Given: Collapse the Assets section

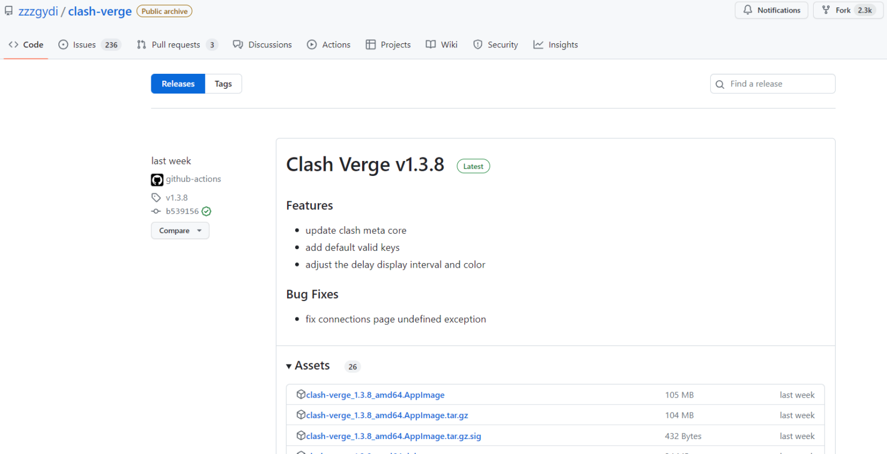Looking at the screenshot, I should [308, 366].
